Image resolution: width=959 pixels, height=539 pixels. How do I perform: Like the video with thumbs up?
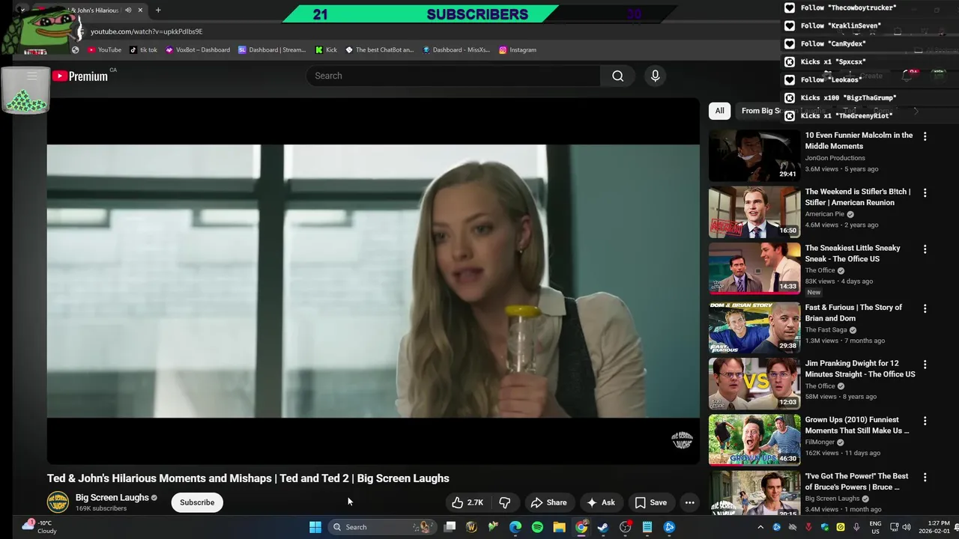[x=467, y=502]
